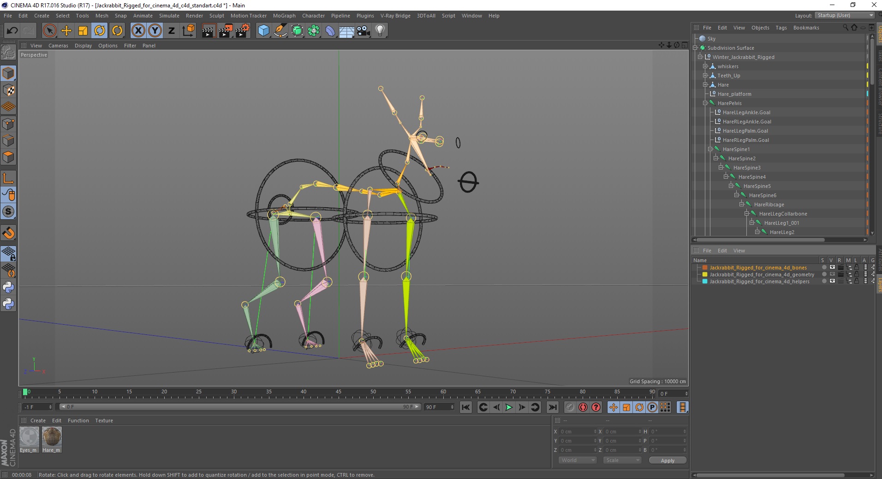This screenshot has height=479, width=882.
Task: Open Object Manager Tags menu
Action: [781, 28]
